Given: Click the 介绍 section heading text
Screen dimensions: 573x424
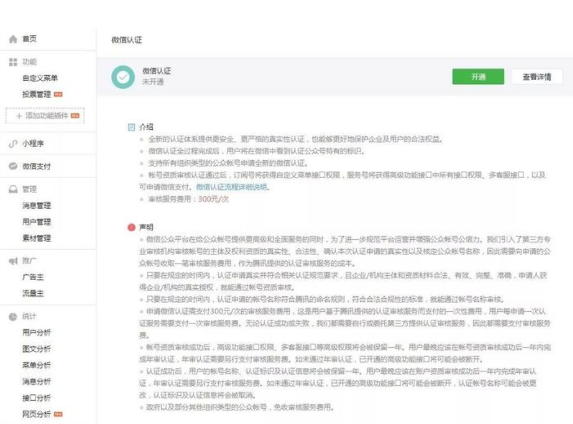Looking at the screenshot, I should click(x=146, y=127).
